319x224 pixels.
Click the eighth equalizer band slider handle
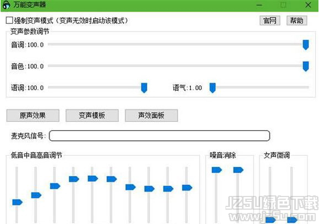tap(150, 189)
